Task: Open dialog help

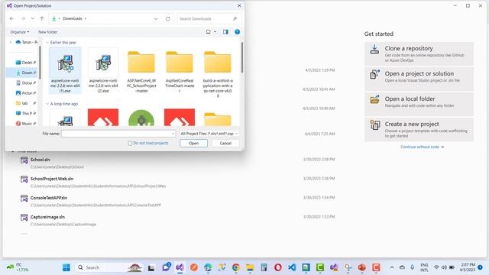Action: [x=238, y=32]
